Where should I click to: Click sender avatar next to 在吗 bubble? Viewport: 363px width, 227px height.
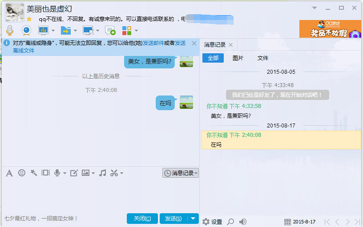point(186,102)
